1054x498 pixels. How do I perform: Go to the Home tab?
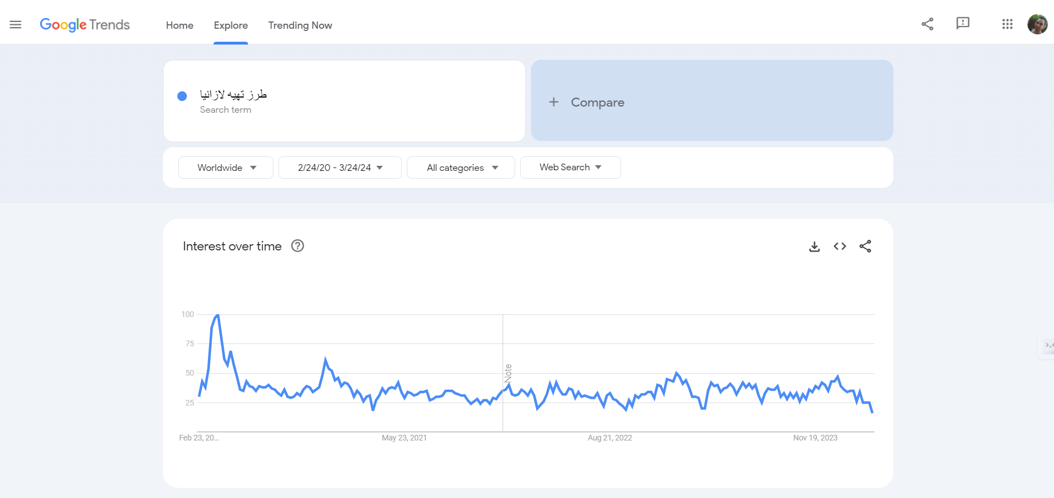[x=180, y=25]
